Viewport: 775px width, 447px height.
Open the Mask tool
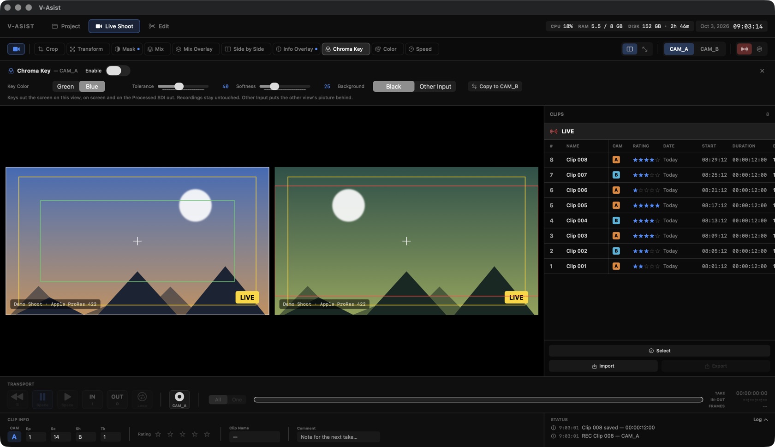[126, 49]
